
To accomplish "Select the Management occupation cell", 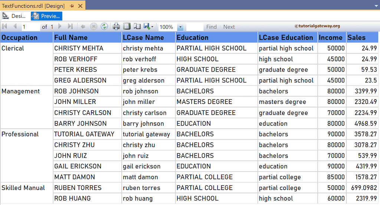I will 27,107.
